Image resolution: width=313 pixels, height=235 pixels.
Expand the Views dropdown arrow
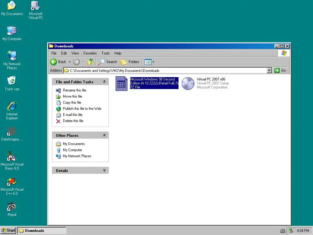point(153,62)
